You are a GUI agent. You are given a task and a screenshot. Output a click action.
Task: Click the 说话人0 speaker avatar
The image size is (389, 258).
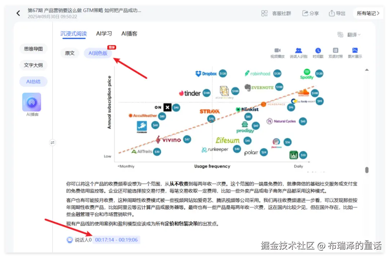click(x=70, y=240)
